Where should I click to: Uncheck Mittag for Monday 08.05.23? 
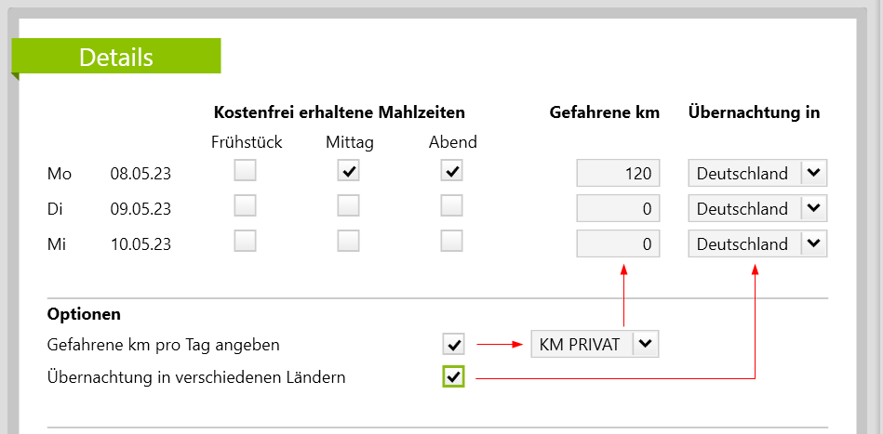(x=349, y=171)
